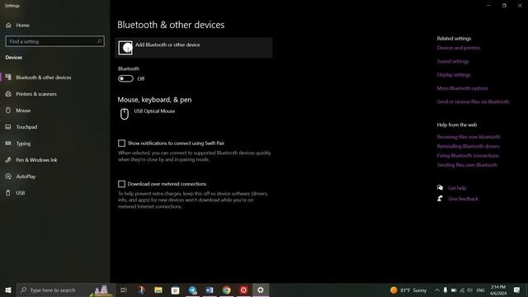The image size is (528, 297).
Task: Enable Swift Pair notifications checkbox
Action: [x=121, y=143]
